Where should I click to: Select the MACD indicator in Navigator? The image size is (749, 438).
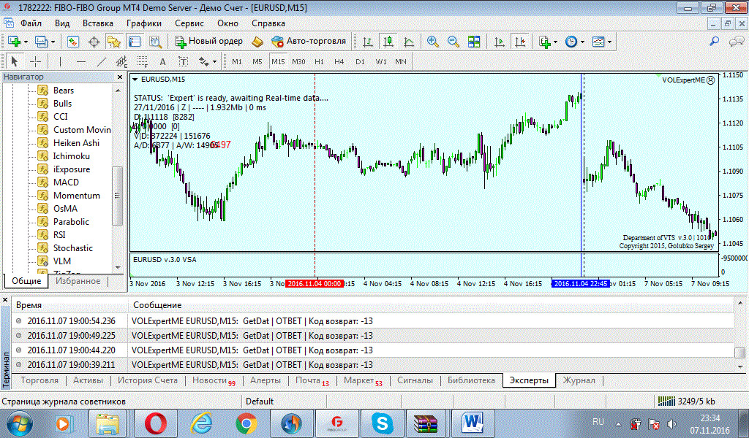66,182
